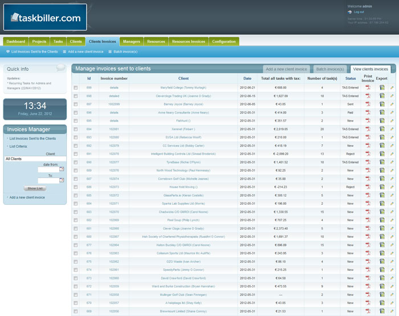Print PDF invoice for Fishhunt

[368, 121]
